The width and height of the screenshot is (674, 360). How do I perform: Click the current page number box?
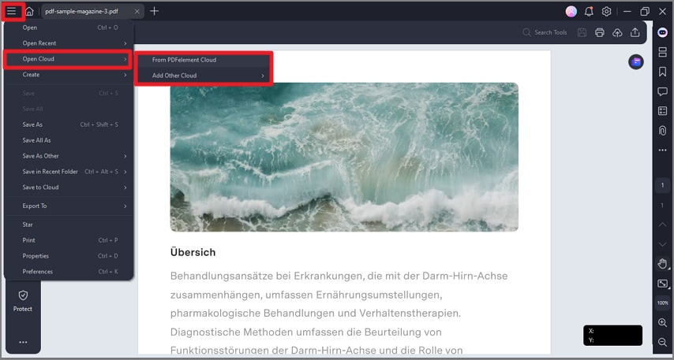point(662,185)
